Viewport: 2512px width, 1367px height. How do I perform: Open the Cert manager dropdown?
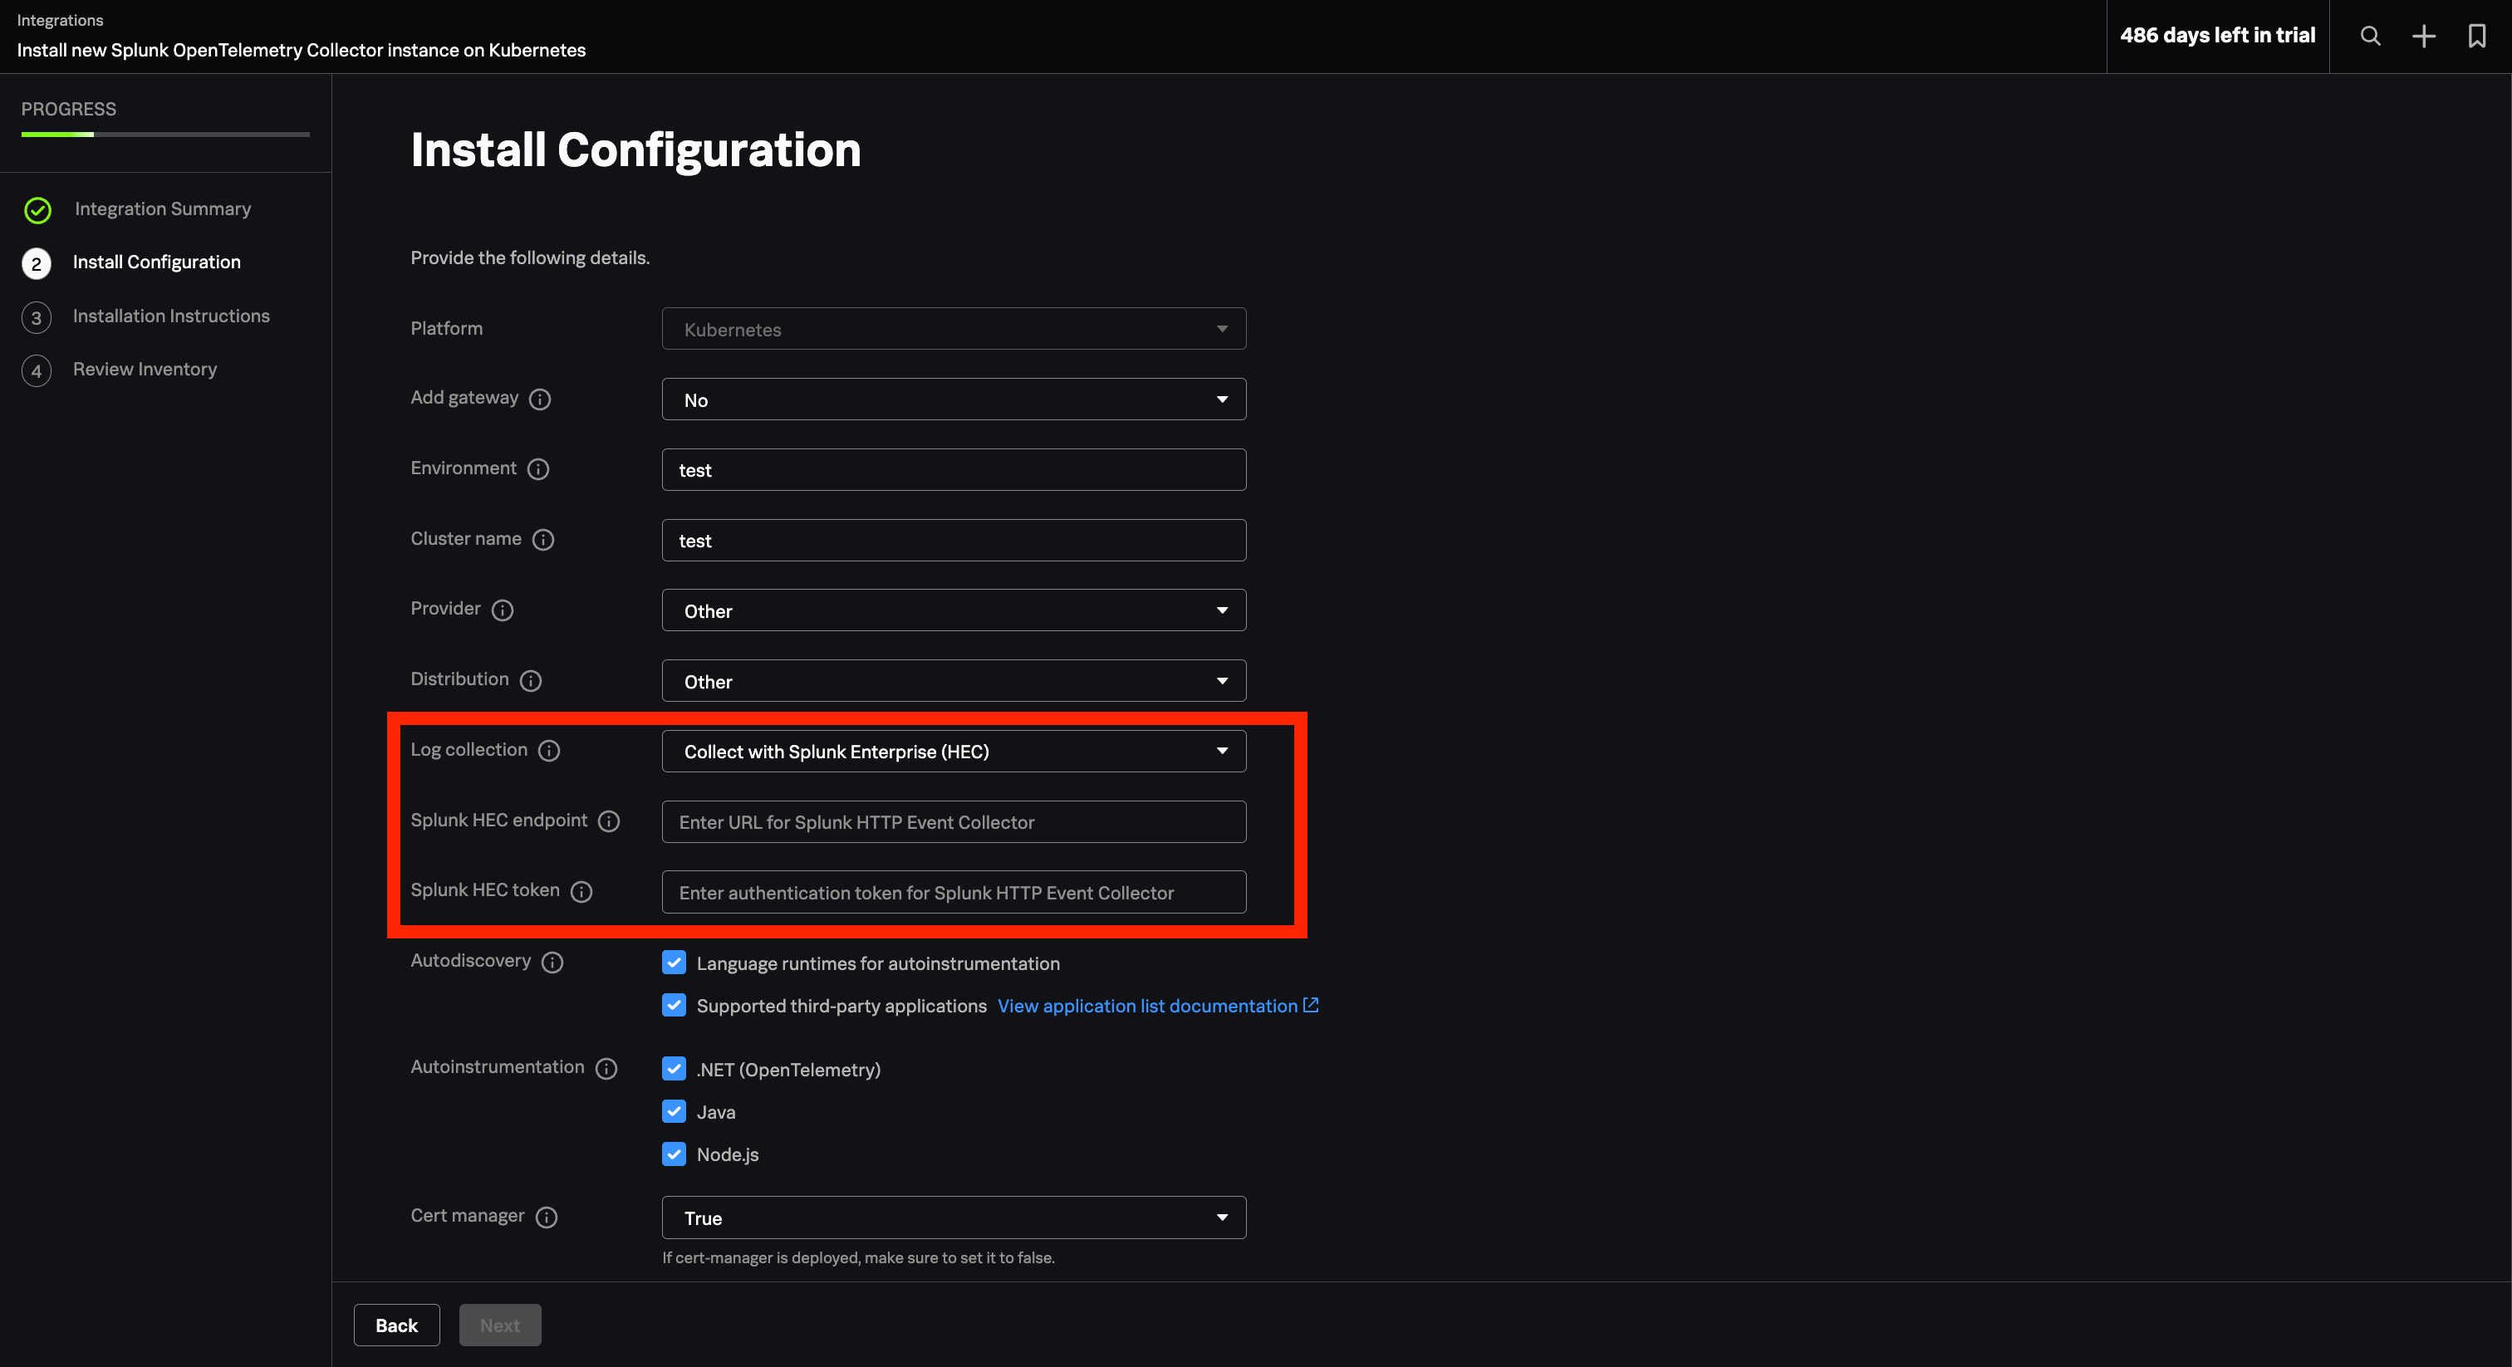[953, 1218]
